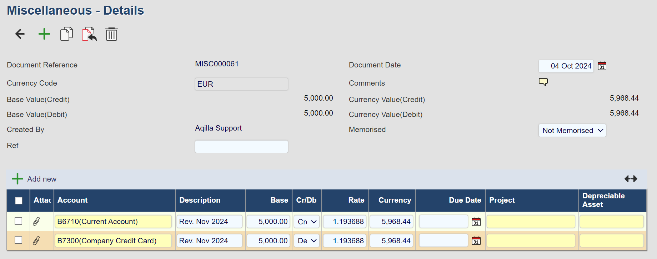This screenshot has height=259, width=657.
Task: Click the attachment paperclip for B6710 row
Action: point(36,222)
